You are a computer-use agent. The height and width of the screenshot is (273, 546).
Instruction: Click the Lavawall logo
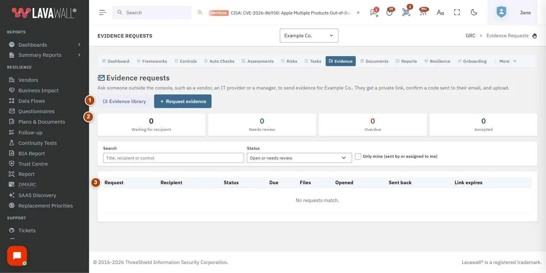[x=44, y=13]
